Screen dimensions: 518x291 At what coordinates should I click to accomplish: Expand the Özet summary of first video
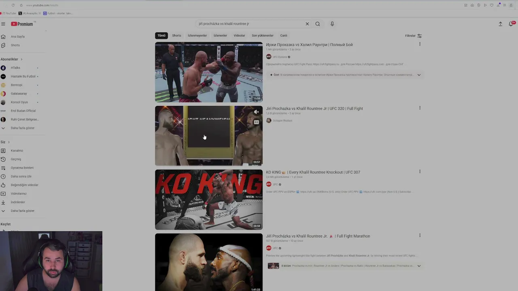(419, 75)
